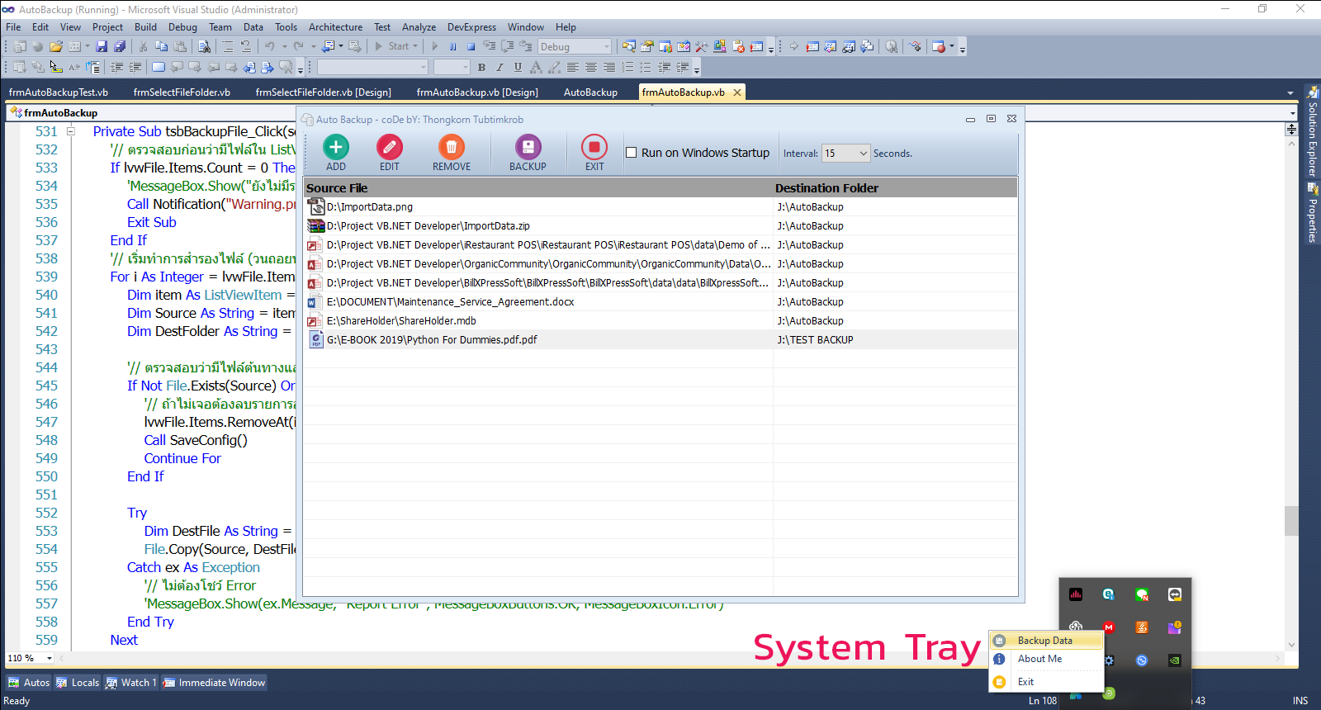Open the Architecture menu
This screenshot has width=1321, height=710.
point(335,27)
